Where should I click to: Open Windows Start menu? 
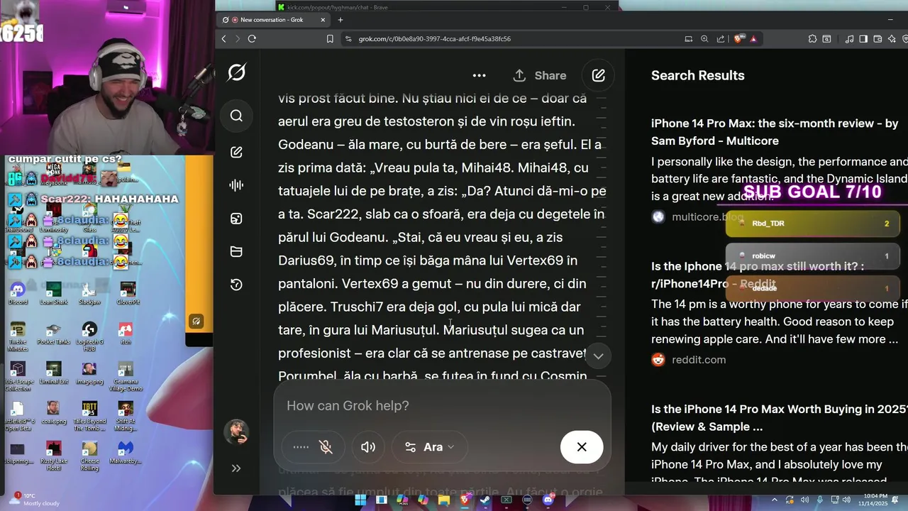[x=360, y=500]
